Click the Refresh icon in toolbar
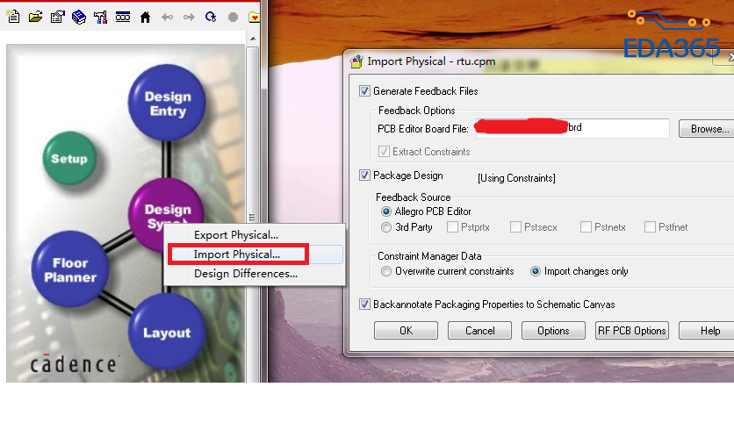Viewport: 734px width, 430px height. 211,18
